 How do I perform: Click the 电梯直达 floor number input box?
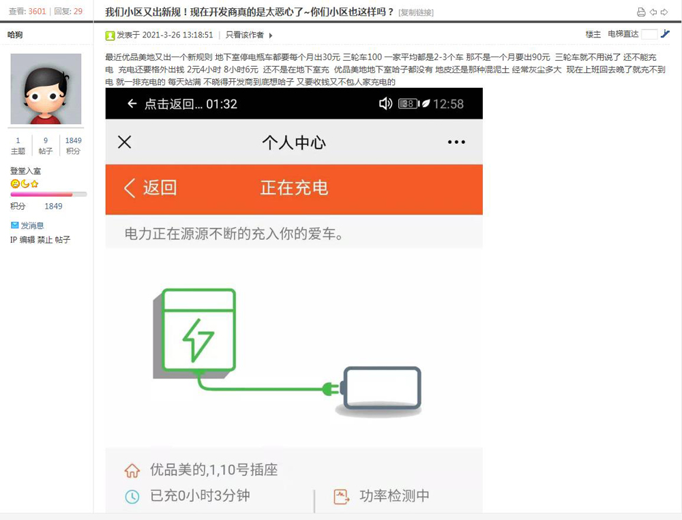649,34
